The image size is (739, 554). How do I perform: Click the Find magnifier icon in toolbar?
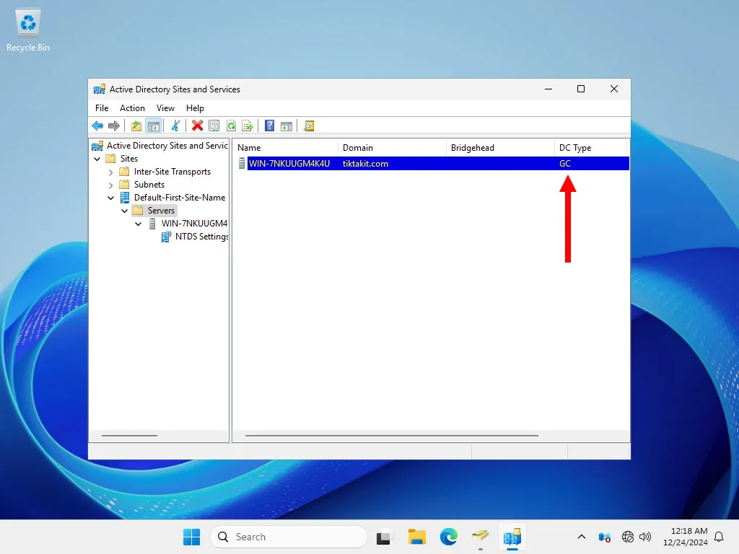309,126
